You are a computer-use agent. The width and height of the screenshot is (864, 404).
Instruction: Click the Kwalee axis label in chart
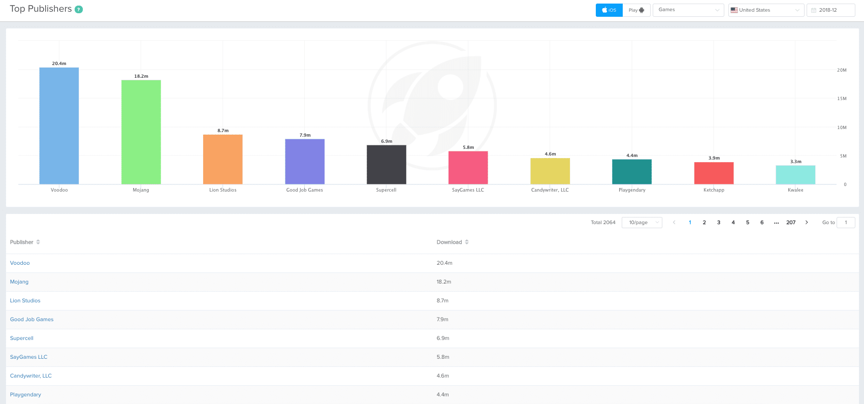(x=795, y=190)
